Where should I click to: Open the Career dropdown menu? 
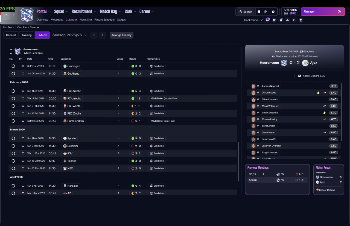[x=147, y=11]
